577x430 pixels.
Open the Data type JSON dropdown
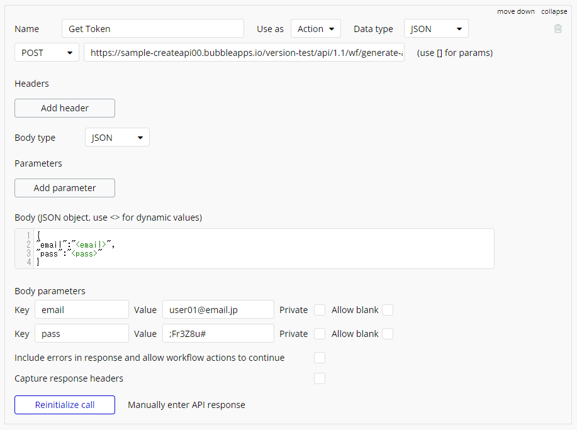click(x=436, y=29)
